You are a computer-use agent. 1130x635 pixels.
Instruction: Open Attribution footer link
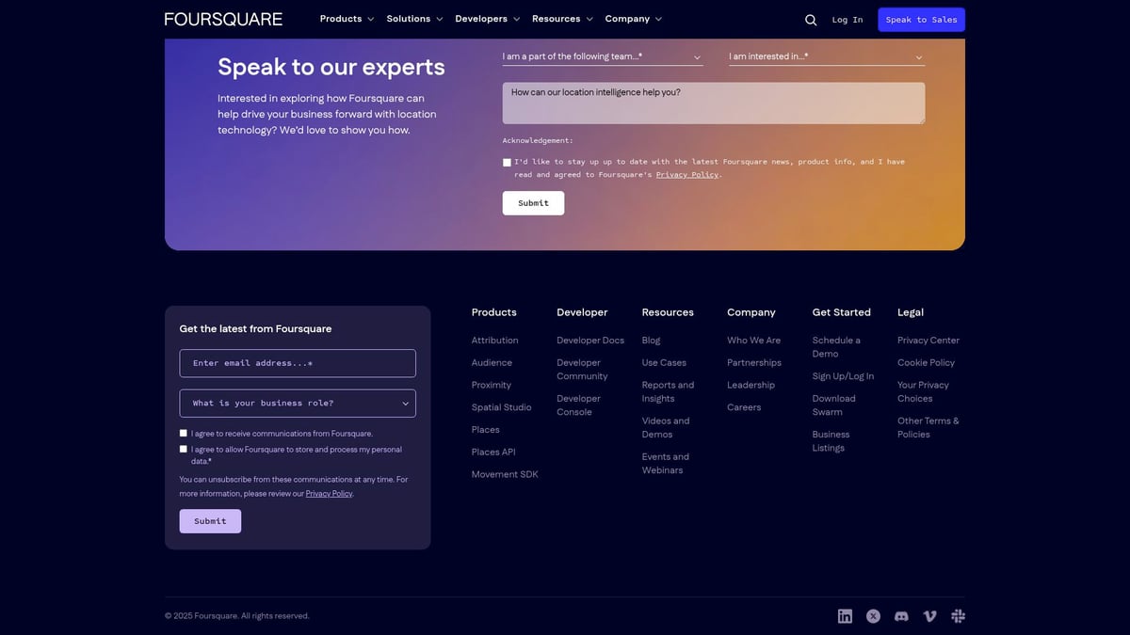pyautogui.click(x=495, y=341)
